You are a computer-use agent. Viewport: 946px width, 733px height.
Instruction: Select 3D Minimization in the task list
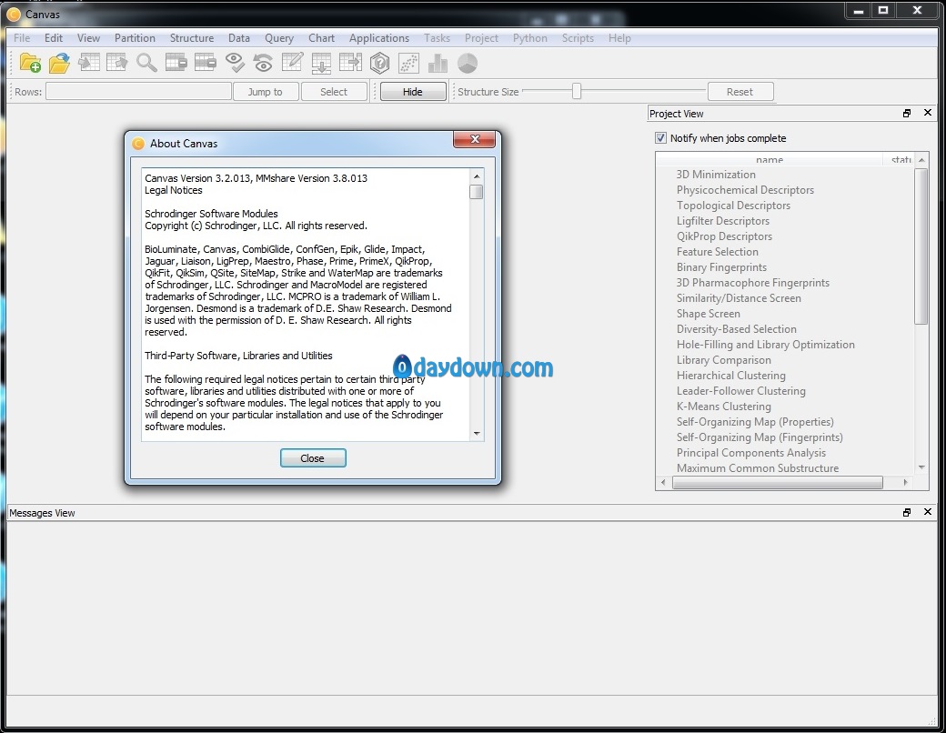coord(716,175)
